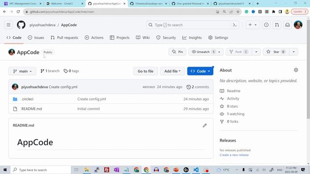
Task: Expand the Add file dropdown
Action: point(172,71)
